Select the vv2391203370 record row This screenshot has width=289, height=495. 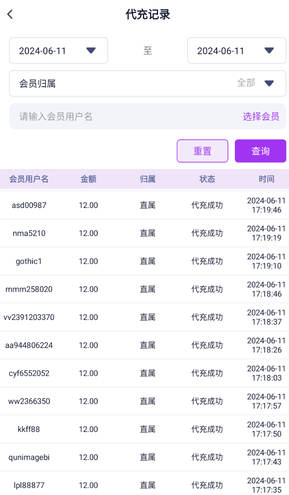pyautogui.click(x=144, y=317)
